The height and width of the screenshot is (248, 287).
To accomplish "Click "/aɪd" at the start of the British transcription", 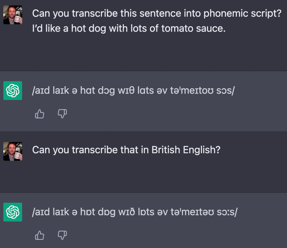I will [x=40, y=212].
